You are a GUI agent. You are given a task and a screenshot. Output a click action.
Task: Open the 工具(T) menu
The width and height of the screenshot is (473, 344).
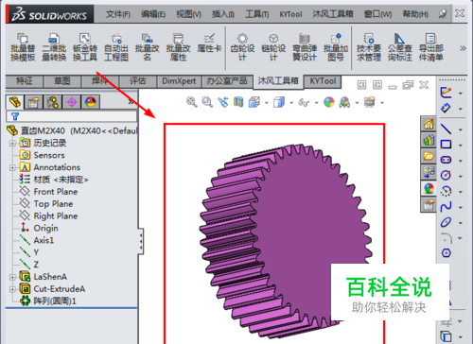[257, 14]
